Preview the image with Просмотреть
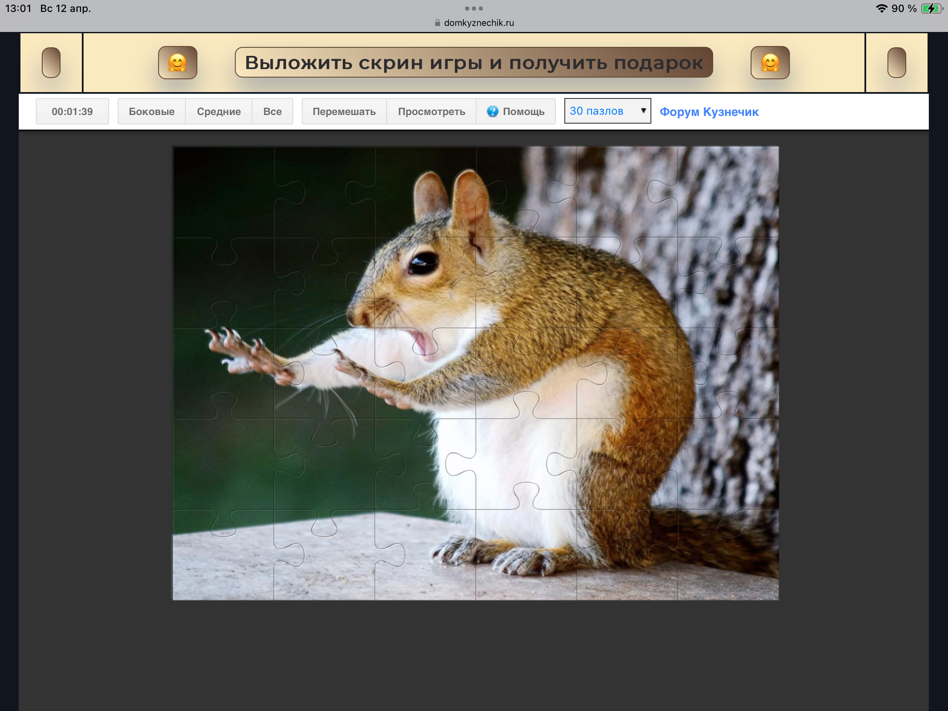 click(431, 111)
